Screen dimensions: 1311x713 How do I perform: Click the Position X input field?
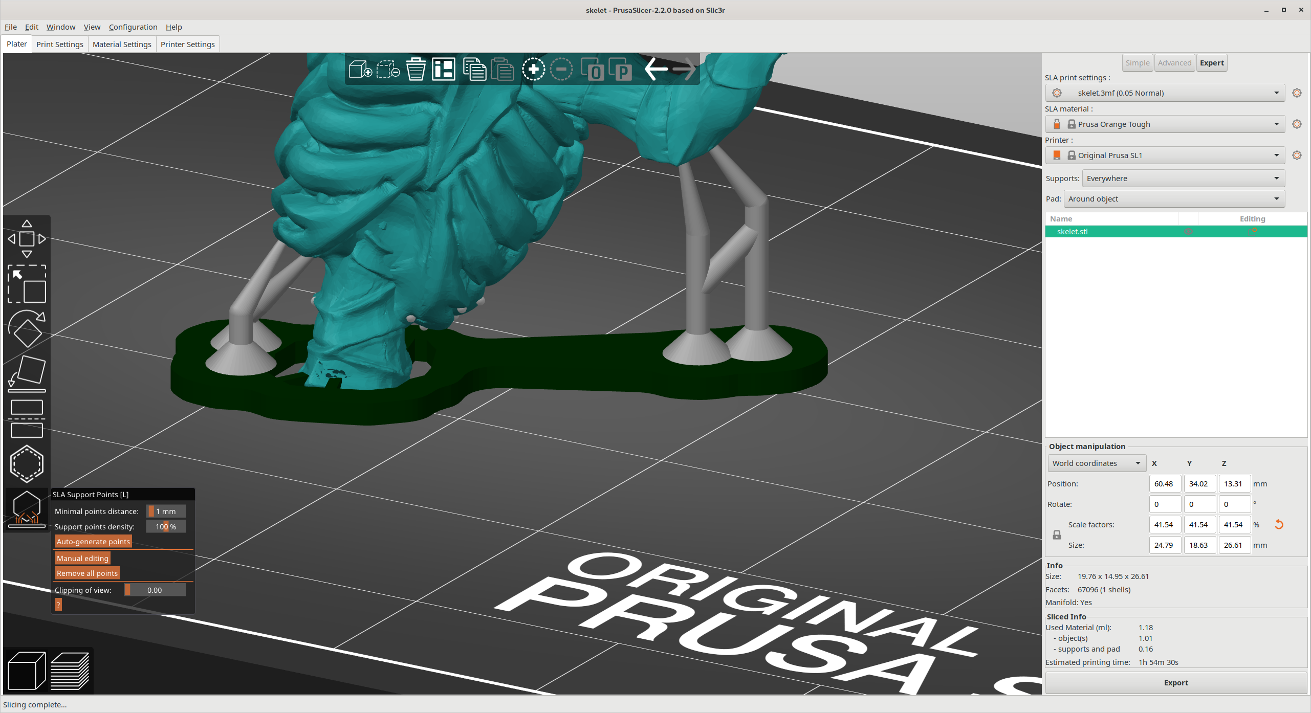pos(1165,483)
